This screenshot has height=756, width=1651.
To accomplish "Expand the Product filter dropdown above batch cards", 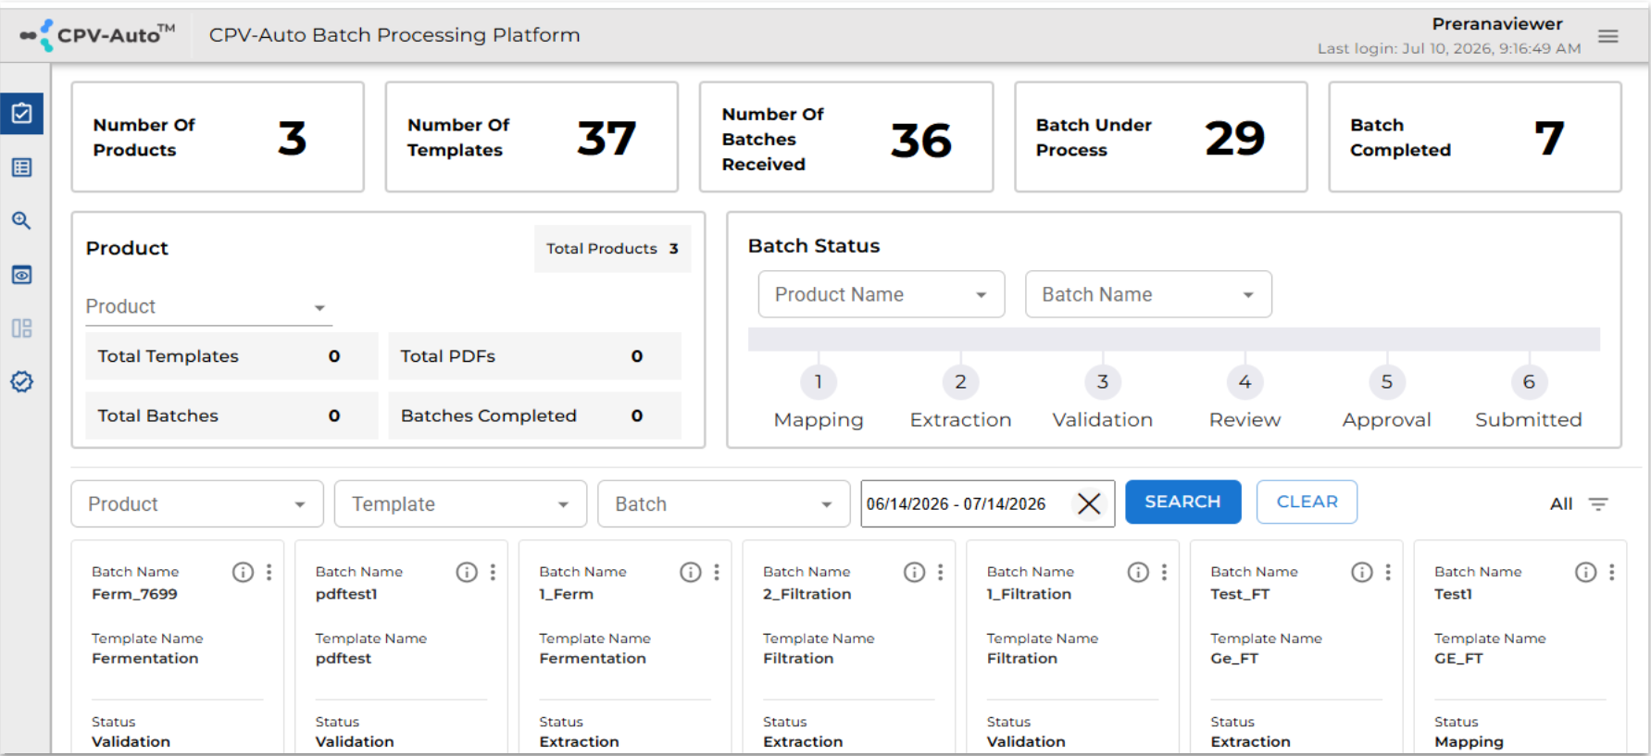I will point(197,503).
